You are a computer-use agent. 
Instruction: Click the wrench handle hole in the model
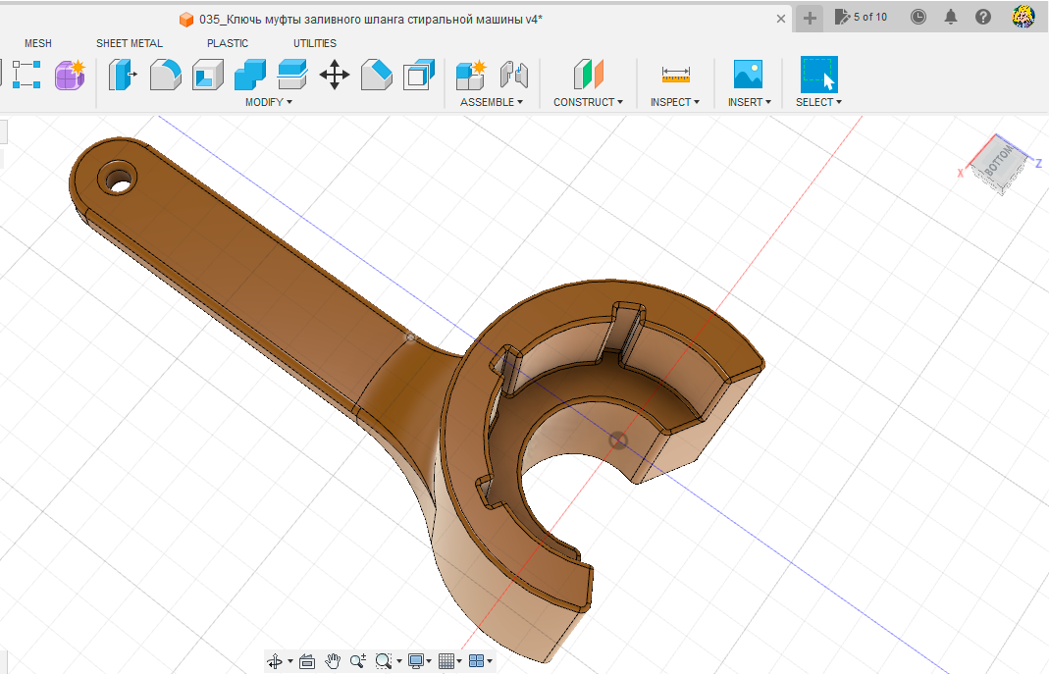click(x=119, y=180)
